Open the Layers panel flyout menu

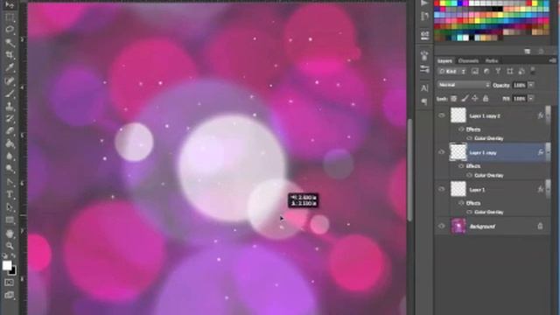[x=553, y=60]
